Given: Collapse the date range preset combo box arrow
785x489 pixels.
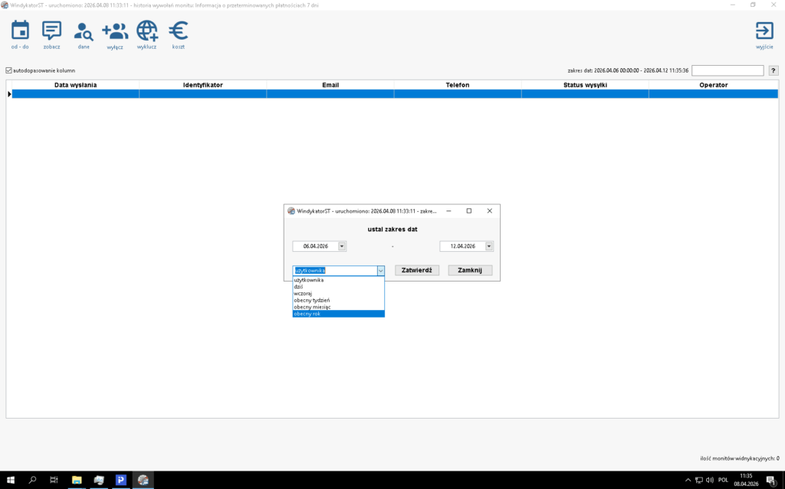Looking at the screenshot, I should click(x=380, y=271).
